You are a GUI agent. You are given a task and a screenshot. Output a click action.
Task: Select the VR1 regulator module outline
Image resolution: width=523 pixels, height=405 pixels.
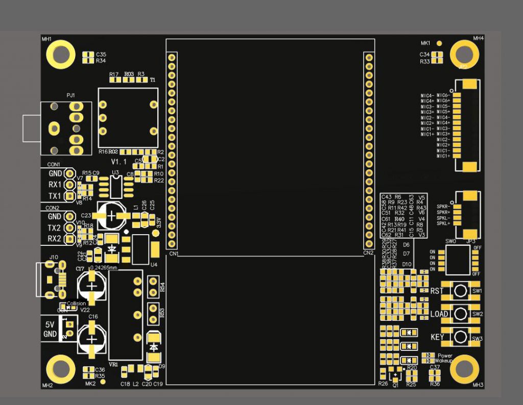(126, 315)
